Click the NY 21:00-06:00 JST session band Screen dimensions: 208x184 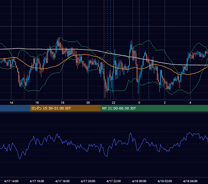pos(154,108)
